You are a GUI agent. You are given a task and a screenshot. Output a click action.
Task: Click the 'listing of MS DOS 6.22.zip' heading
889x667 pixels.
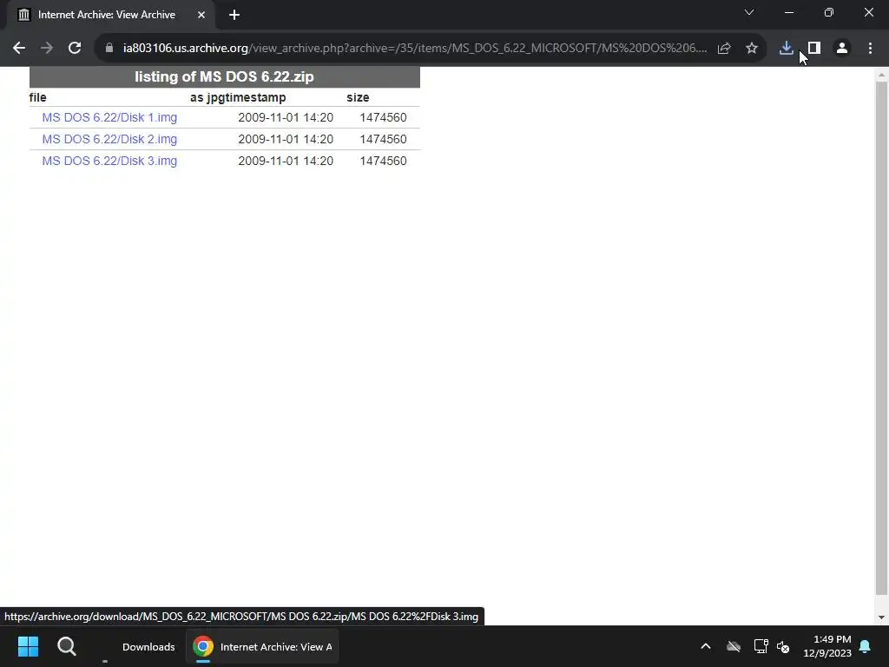[x=225, y=76]
